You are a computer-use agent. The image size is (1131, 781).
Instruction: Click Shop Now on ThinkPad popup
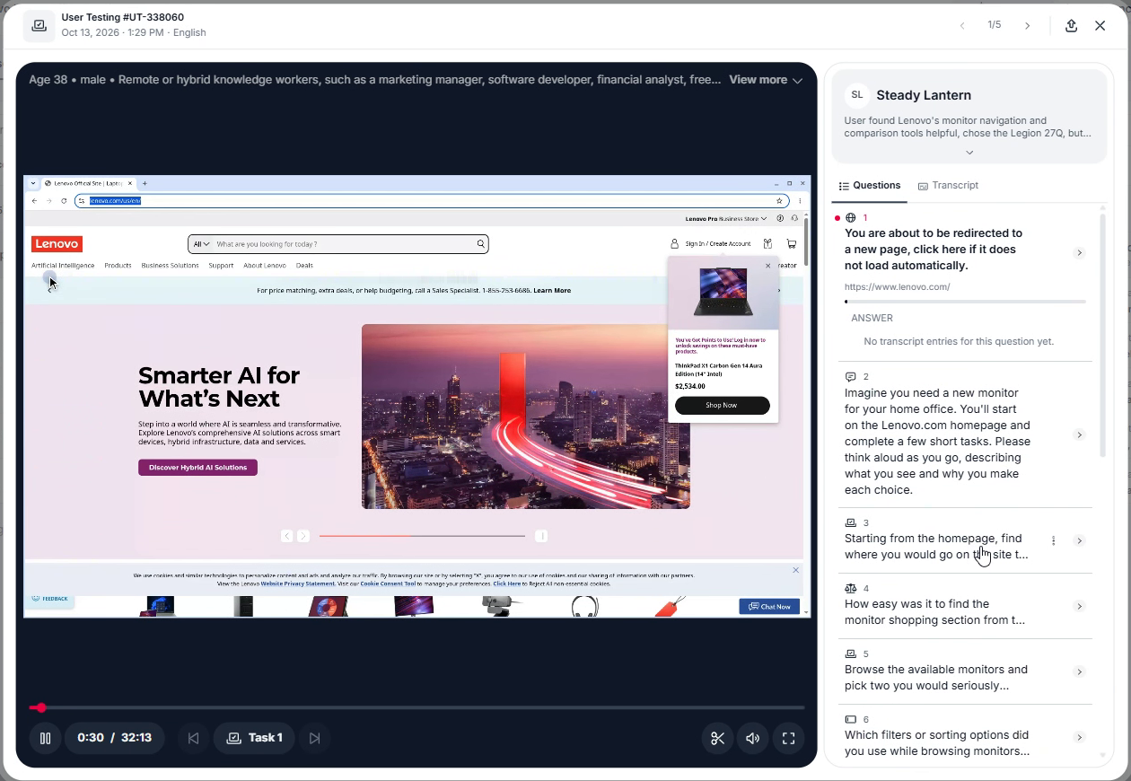point(722,405)
